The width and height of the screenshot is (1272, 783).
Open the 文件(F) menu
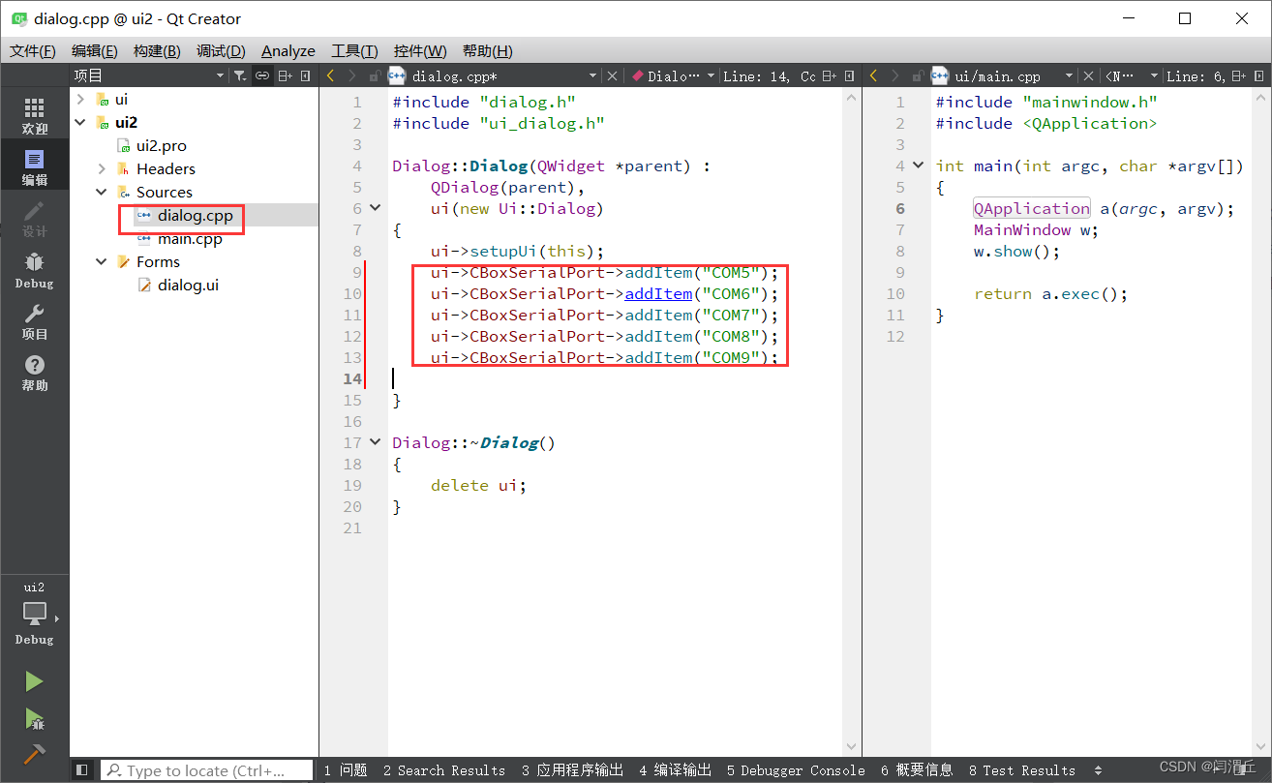(x=32, y=51)
